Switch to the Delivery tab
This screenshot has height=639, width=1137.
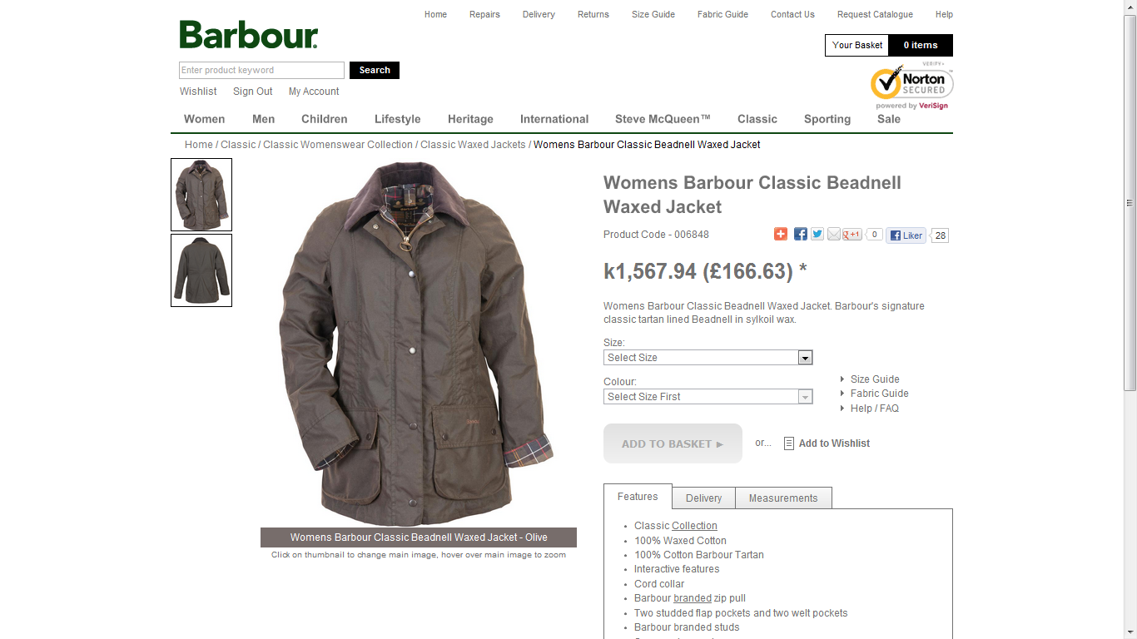click(703, 498)
